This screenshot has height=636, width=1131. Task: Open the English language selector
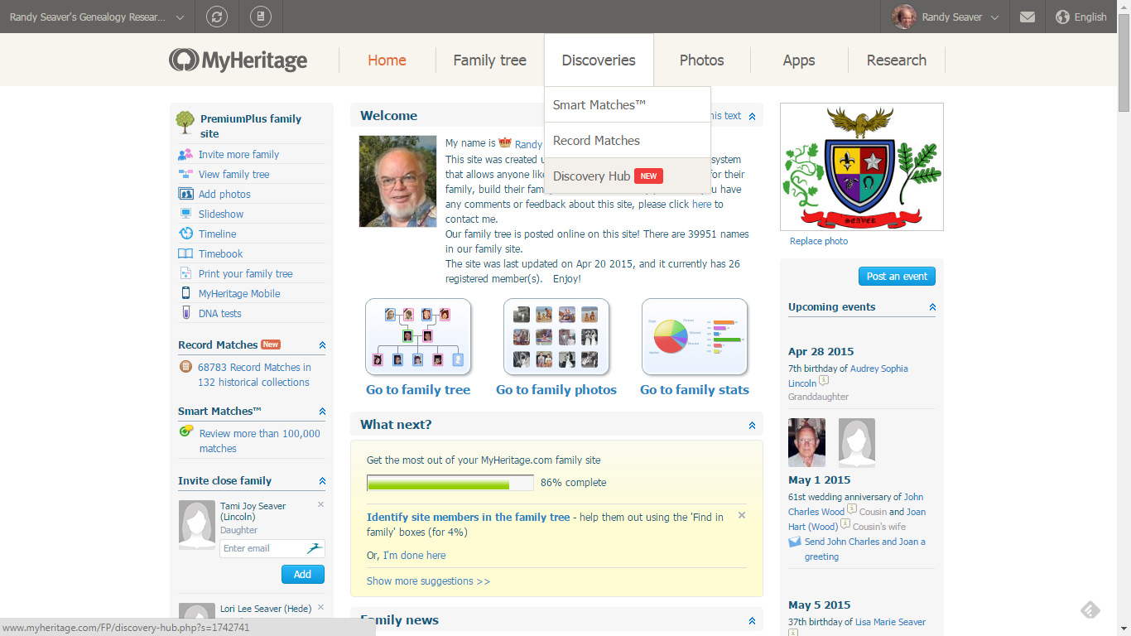1081,17
